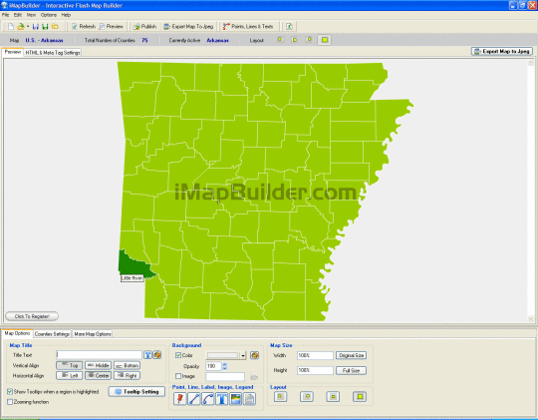Open More Map Options tab

(93, 334)
